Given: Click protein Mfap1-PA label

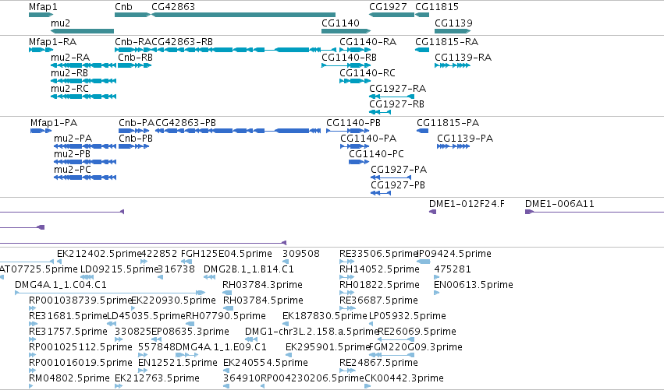Looking at the screenshot, I should coord(54,123).
